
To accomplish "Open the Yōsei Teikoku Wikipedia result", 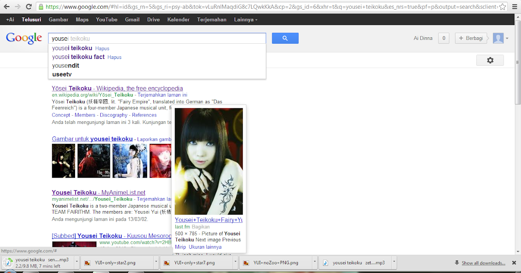I will point(117,88).
